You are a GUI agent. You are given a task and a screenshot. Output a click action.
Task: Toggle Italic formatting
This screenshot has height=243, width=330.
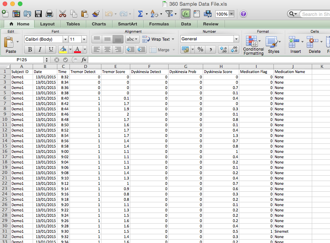tap(40, 49)
